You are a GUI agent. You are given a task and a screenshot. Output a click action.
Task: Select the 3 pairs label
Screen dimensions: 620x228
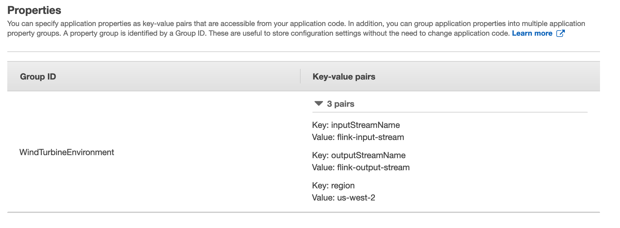coord(341,104)
